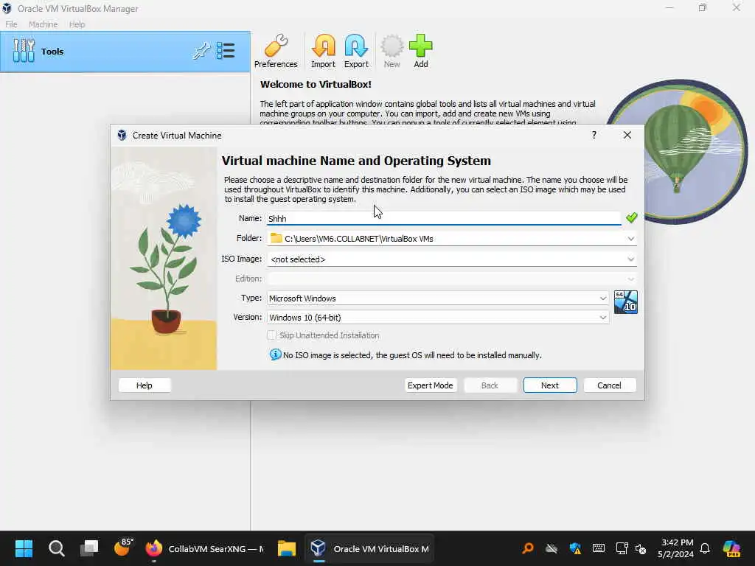755x566 pixels.
Task: Open the File menu
Action: point(11,24)
